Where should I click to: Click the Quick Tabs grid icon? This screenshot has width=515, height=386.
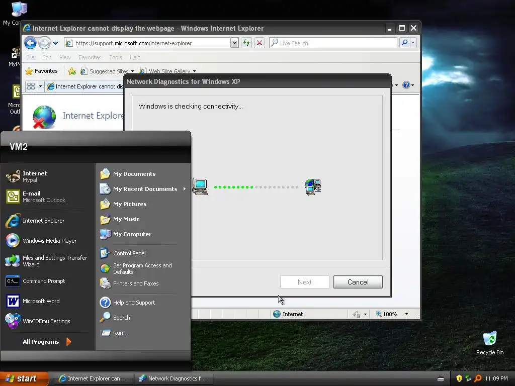pos(31,86)
